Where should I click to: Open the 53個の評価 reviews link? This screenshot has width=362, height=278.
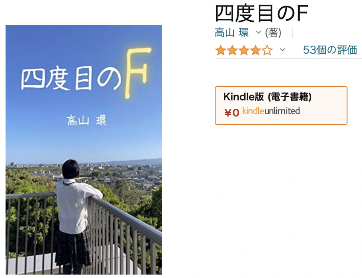click(330, 50)
